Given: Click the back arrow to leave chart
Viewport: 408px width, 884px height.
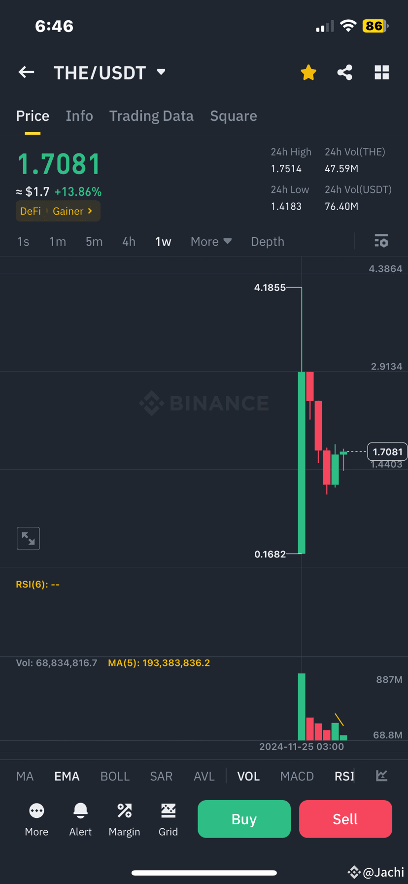Looking at the screenshot, I should coord(26,72).
